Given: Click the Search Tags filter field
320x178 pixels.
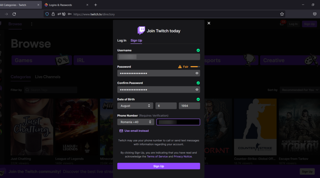Looking at the screenshot, I should tap(50, 90).
